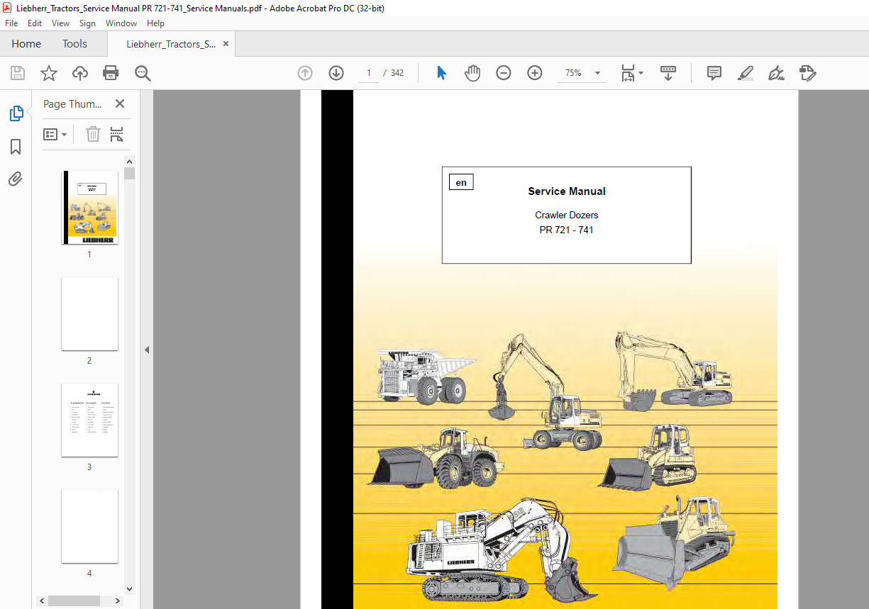Open the Sign menu
The height and width of the screenshot is (609, 869).
pyautogui.click(x=87, y=23)
